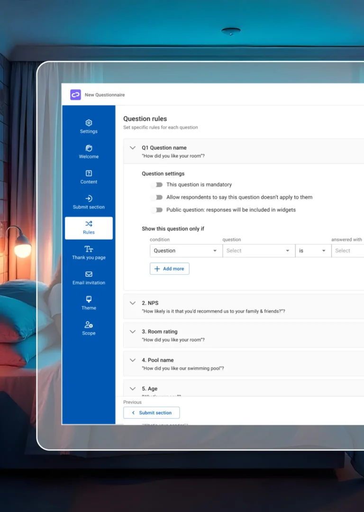
Task: Expand the 4. Pool name section
Action: pyautogui.click(x=133, y=360)
